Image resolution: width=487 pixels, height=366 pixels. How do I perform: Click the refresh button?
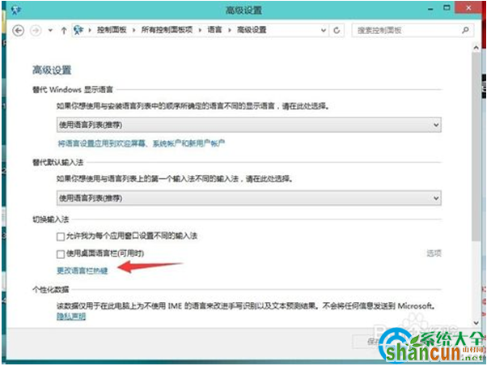[x=337, y=30]
